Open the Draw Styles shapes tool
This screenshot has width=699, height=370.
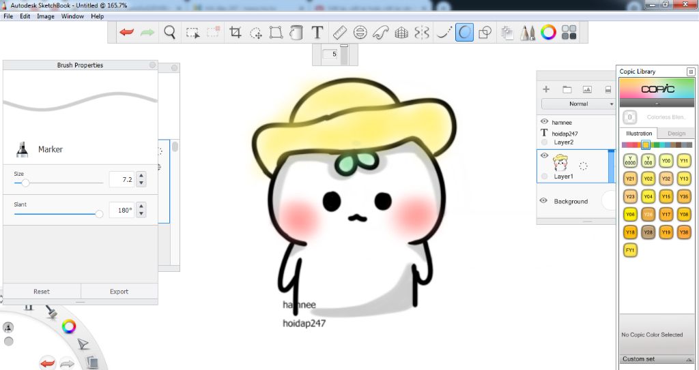tap(485, 33)
